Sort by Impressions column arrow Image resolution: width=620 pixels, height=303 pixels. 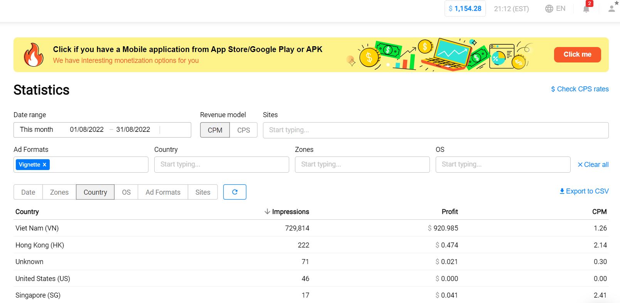(x=267, y=212)
